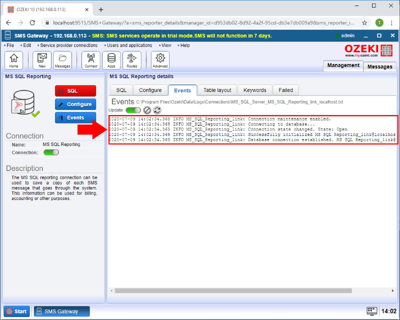400x320 pixels.
Task: Select the Events tab
Action: point(182,90)
